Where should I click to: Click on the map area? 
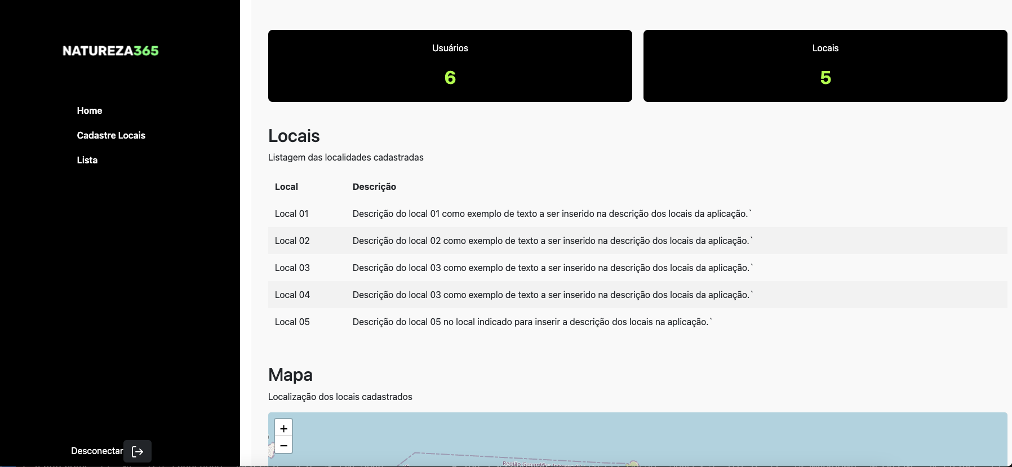[x=638, y=439]
